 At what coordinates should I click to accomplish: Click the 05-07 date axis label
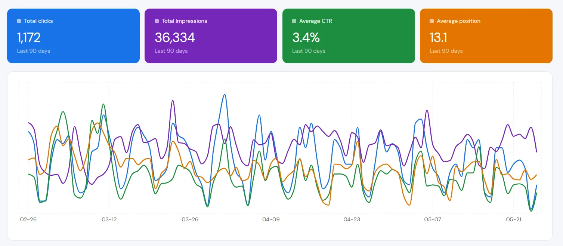433,219
